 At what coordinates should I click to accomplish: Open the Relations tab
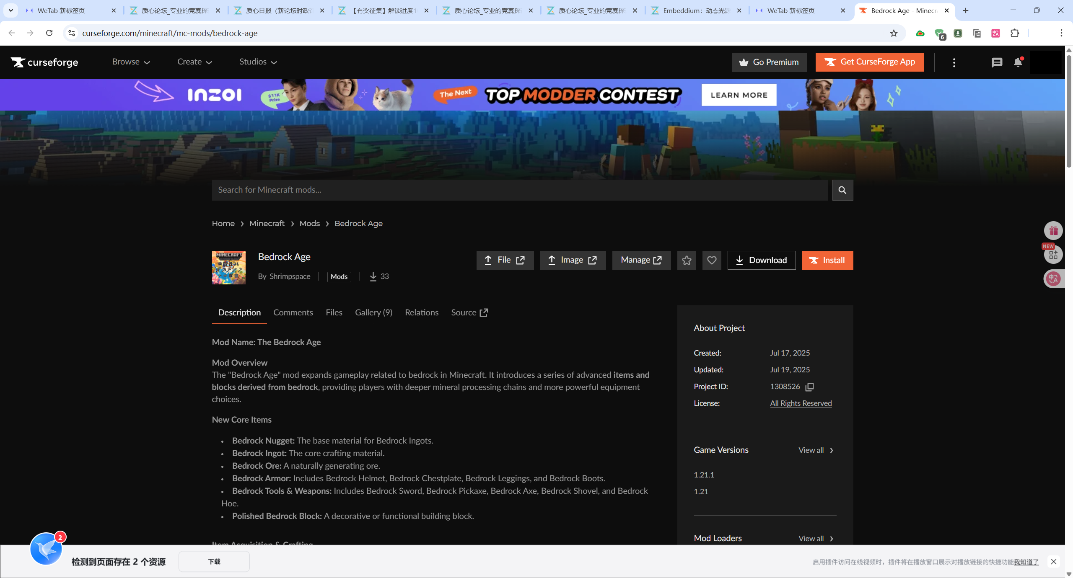point(422,312)
